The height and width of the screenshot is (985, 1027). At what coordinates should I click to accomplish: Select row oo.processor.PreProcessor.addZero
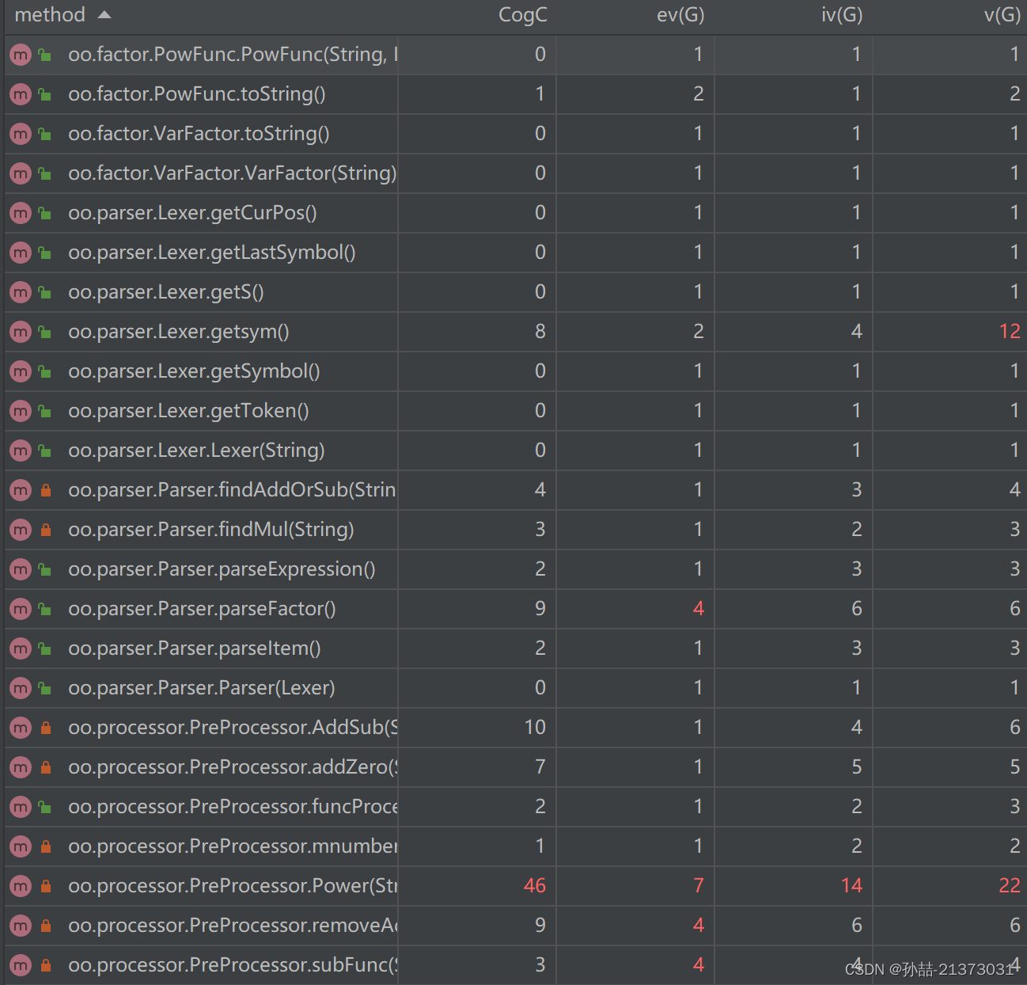pos(515,767)
